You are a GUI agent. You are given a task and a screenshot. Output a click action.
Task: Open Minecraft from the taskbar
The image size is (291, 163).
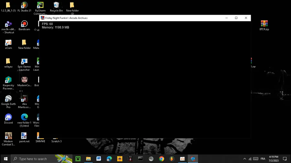pyautogui.click(x=78, y=159)
